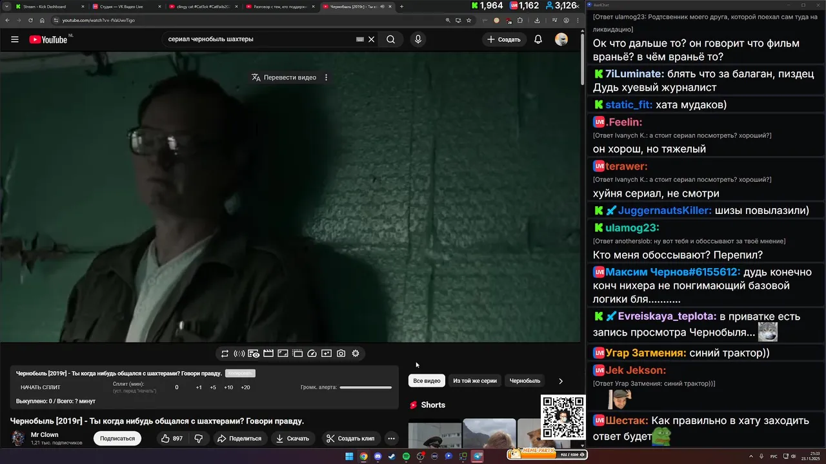Add +10 minutes to split

(x=228, y=387)
